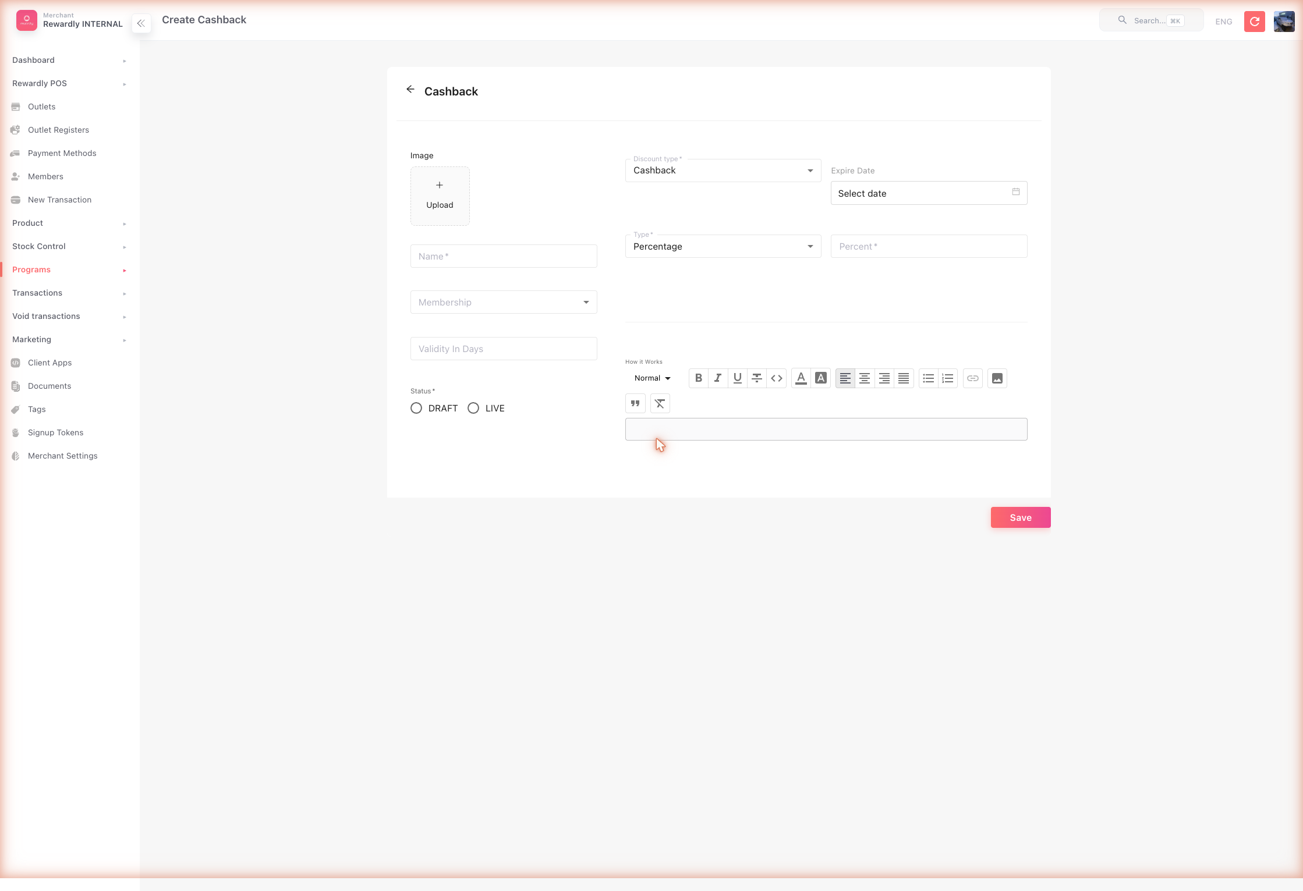This screenshot has width=1303, height=891.
Task: Open the text color picker
Action: [801, 378]
